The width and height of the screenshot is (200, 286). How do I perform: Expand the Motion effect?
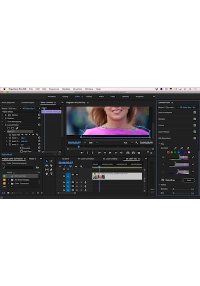2,115
